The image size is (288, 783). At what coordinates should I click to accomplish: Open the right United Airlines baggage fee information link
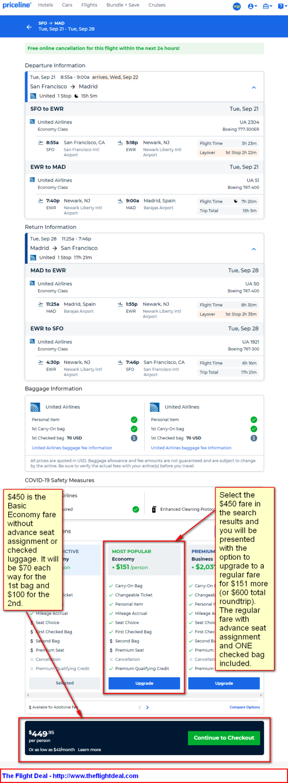click(191, 448)
